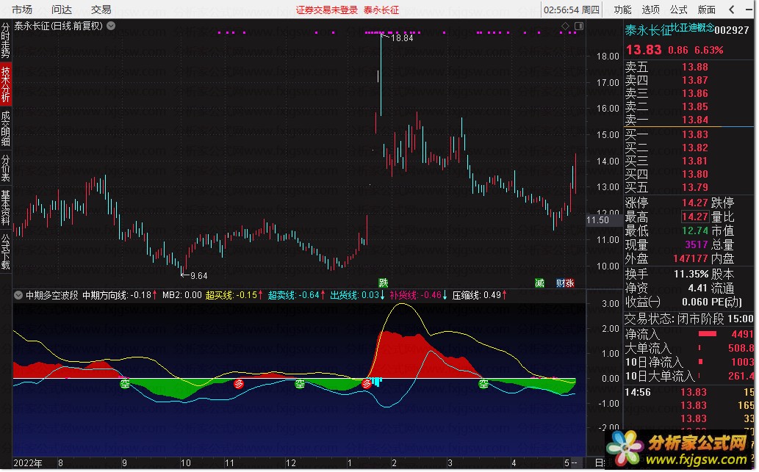Click the 泰永长征 name in quote panel
The image size is (759, 472).
point(649,30)
